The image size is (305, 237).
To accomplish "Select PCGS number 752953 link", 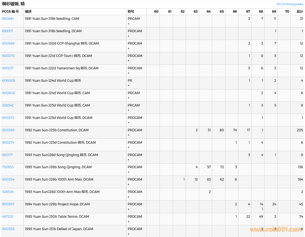I will coord(8,167).
